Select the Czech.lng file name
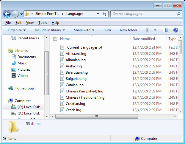This screenshot has height=144, width=185. (73, 110)
